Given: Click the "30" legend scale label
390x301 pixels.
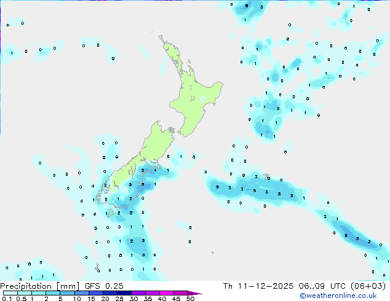Looking at the screenshot, I should (133, 299).
